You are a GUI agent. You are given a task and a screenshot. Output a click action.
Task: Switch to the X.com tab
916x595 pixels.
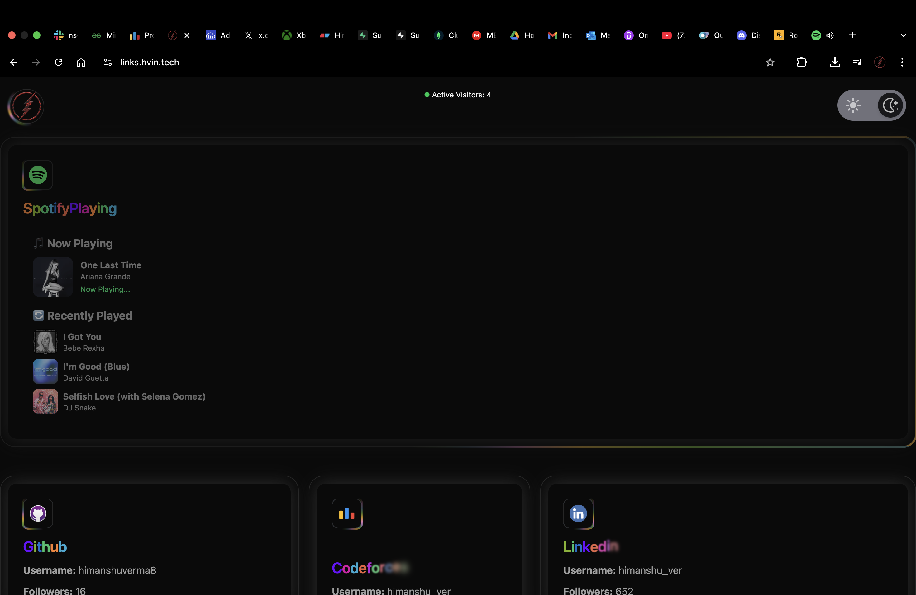(256, 35)
